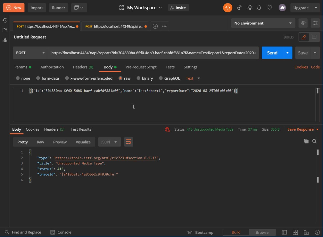Toggle the word wrap response icon

(x=128, y=142)
